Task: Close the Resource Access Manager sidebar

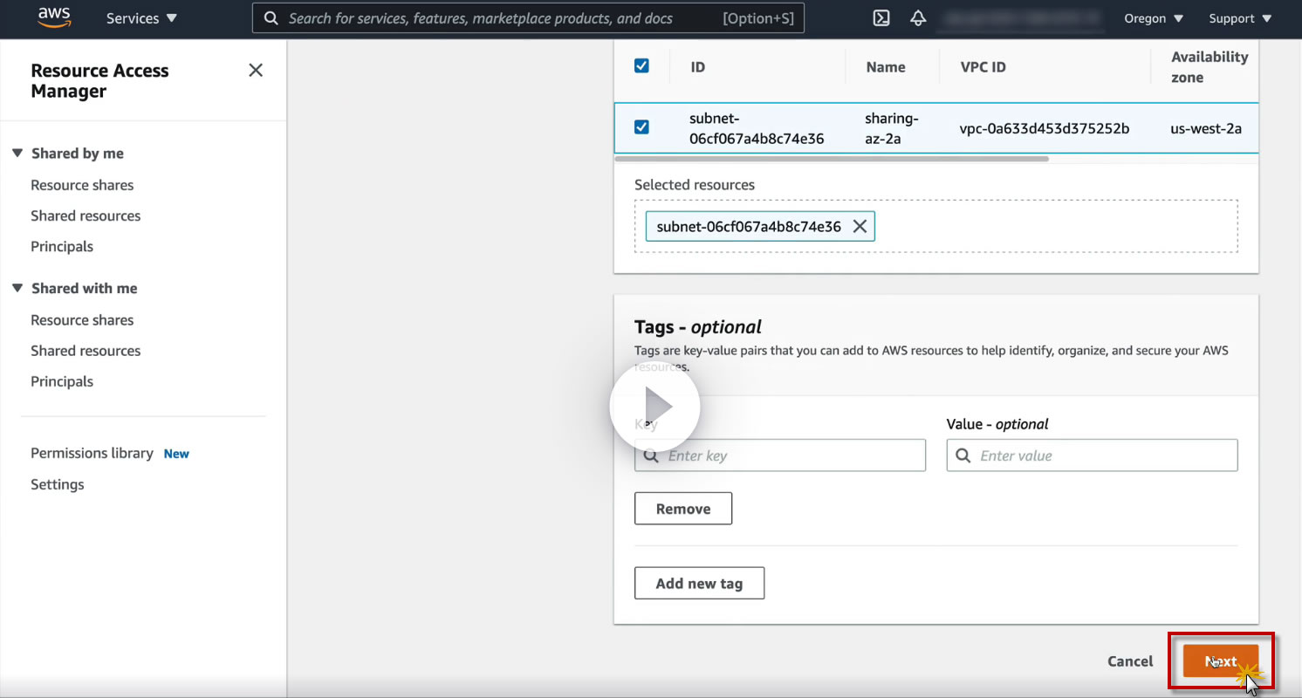Action: click(x=256, y=71)
